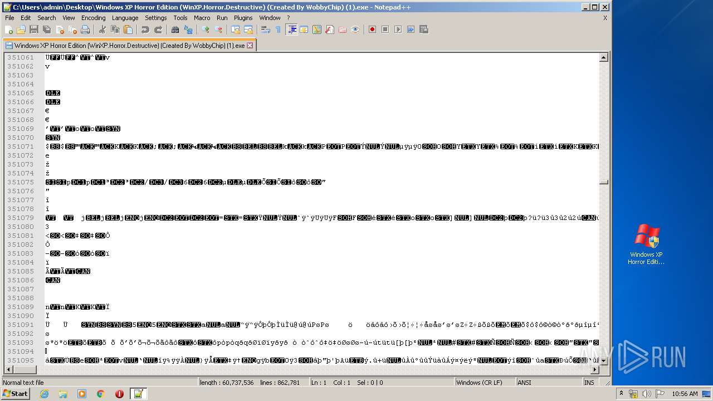Toggle synchronize horizontal scrolling icon

248,30
